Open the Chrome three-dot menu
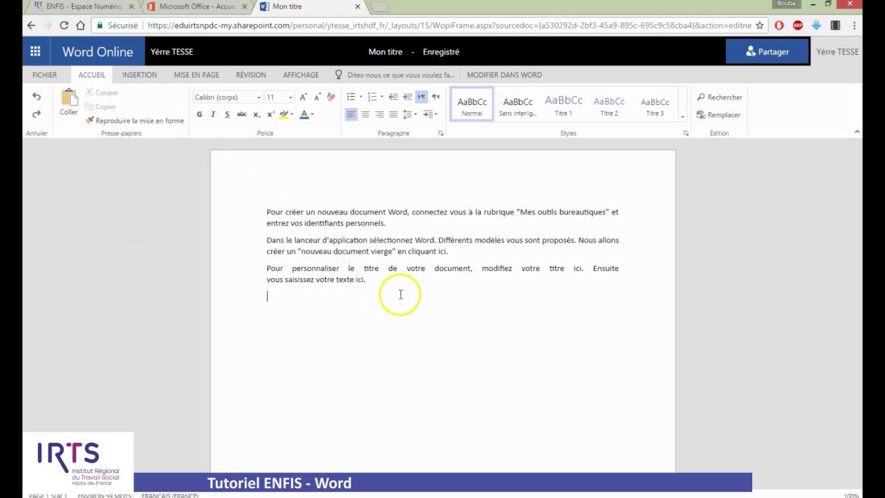This screenshot has height=498, width=885. 855,26
